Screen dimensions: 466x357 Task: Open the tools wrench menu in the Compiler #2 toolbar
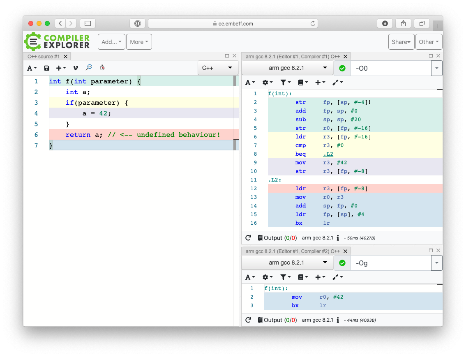point(337,277)
